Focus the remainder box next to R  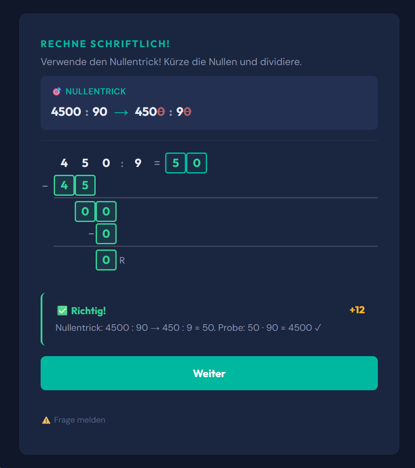pyautogui.click(x=106, y=260)
